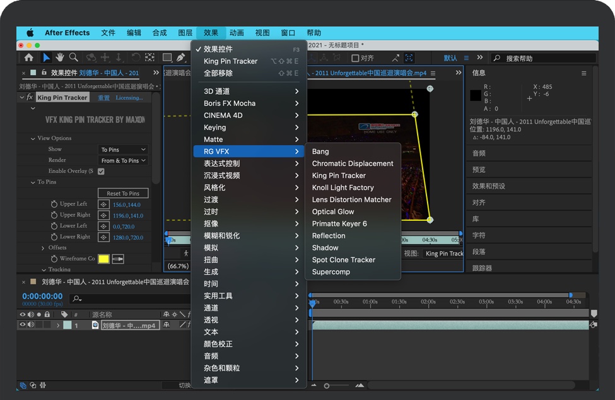Mute layer 1 audio with the speaker toggle
This screenshot has width=615, height=400.
(31, 324)
